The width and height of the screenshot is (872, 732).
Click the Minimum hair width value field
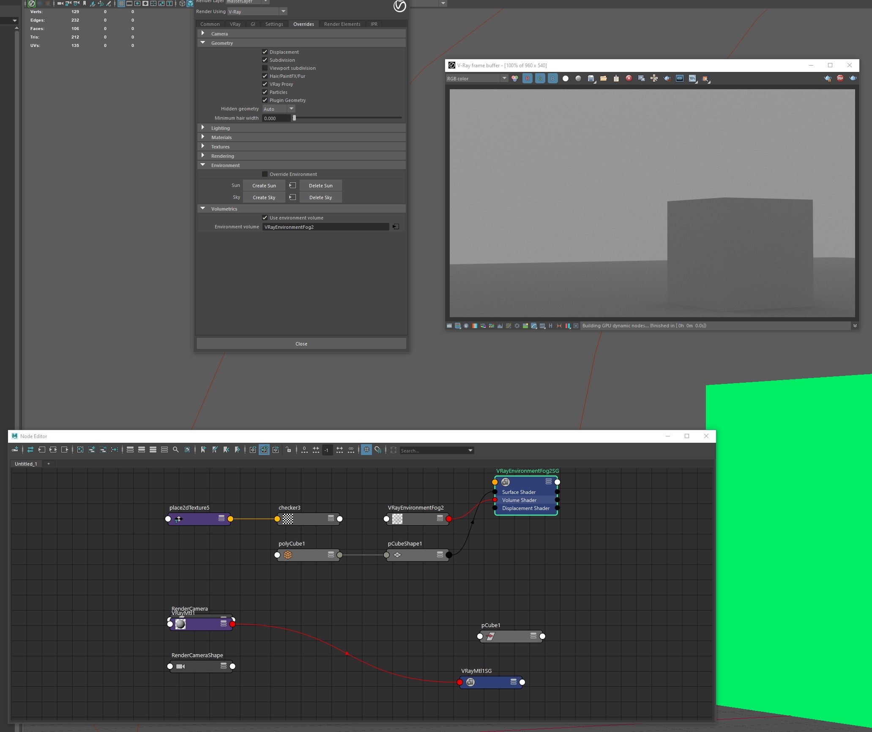[x=276, y=118]
